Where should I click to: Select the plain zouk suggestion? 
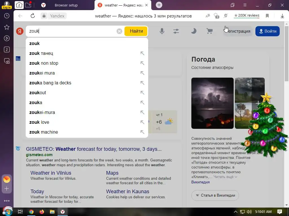point(87,44)
